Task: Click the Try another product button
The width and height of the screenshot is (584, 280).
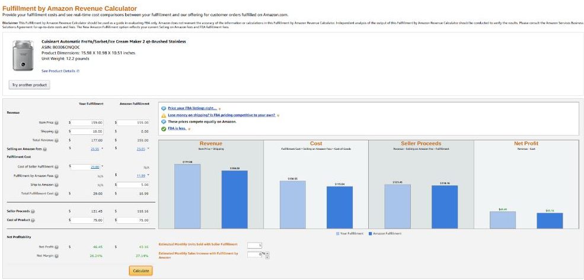Action: 30,85
